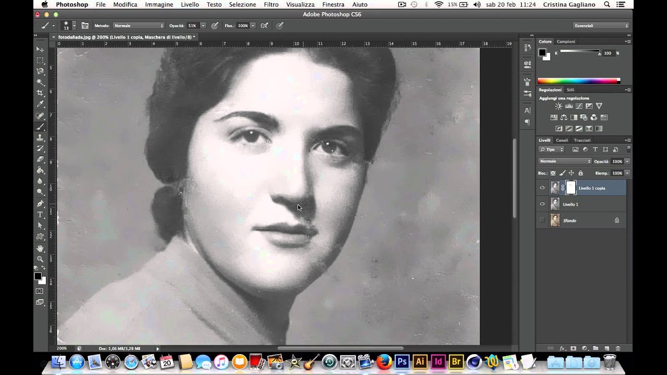Select the History Brush tool
Screen dimensions: 667x375
coord(40,148)
